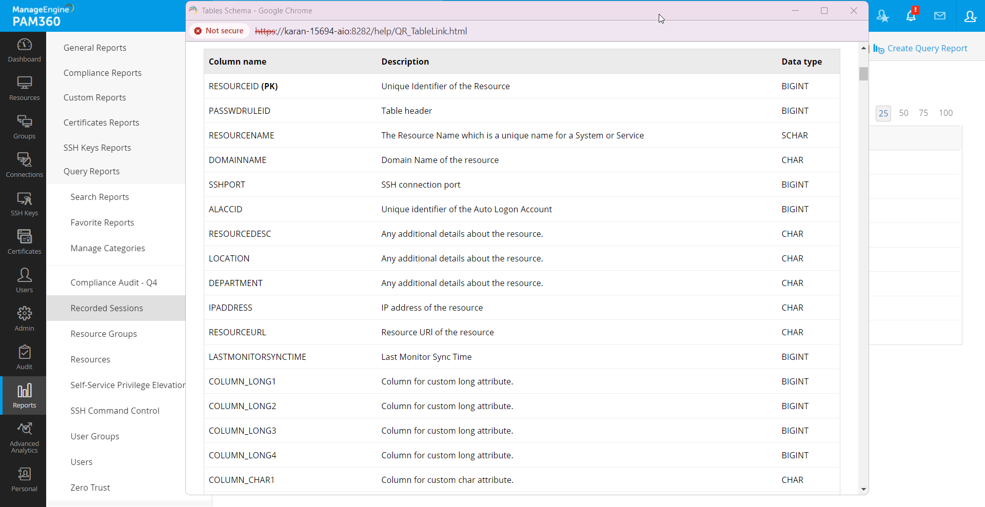Expand the Query Reports category
Image resolution: width=985 pixels, height=507 pixels.
91,171
